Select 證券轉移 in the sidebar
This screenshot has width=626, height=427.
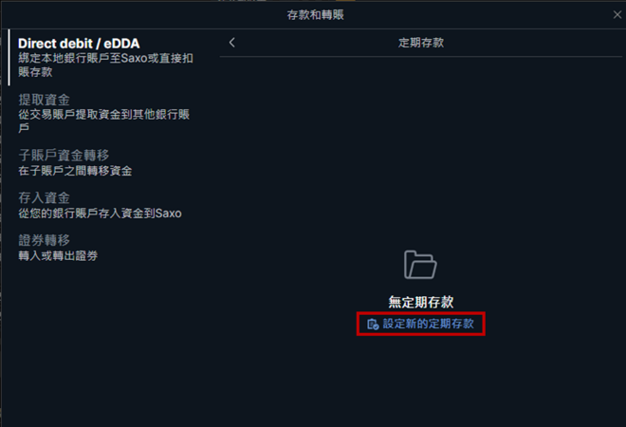coord(44,240)
